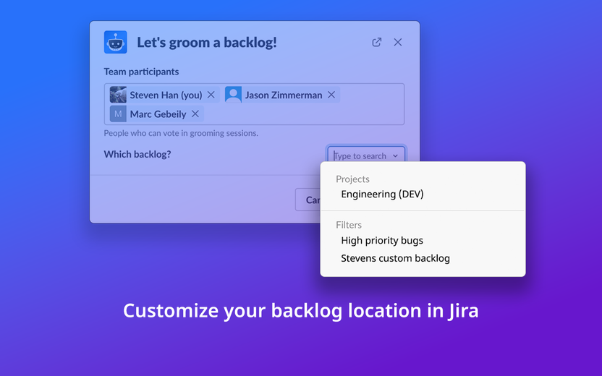Close the backlog grooming dialog
The image size is (602, 376).
[398, 42]
